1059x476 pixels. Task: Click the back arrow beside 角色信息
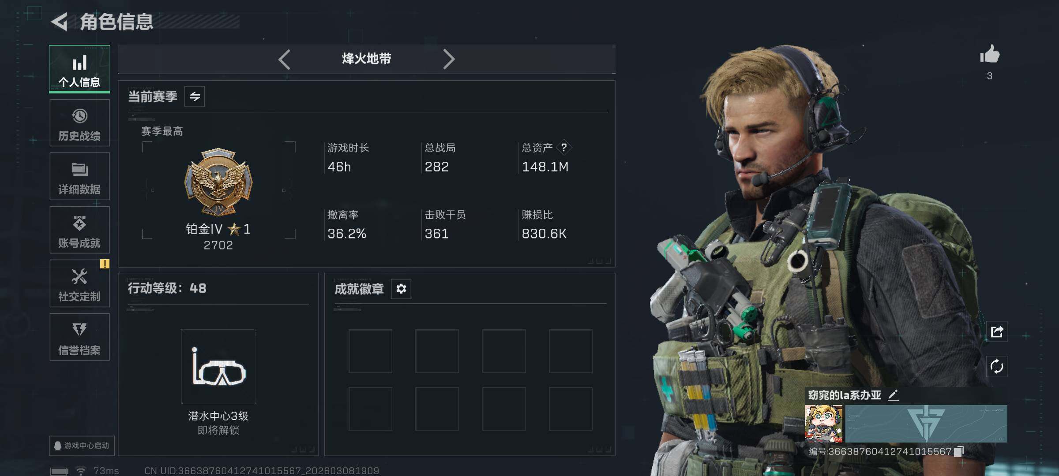tap(59, 22)
